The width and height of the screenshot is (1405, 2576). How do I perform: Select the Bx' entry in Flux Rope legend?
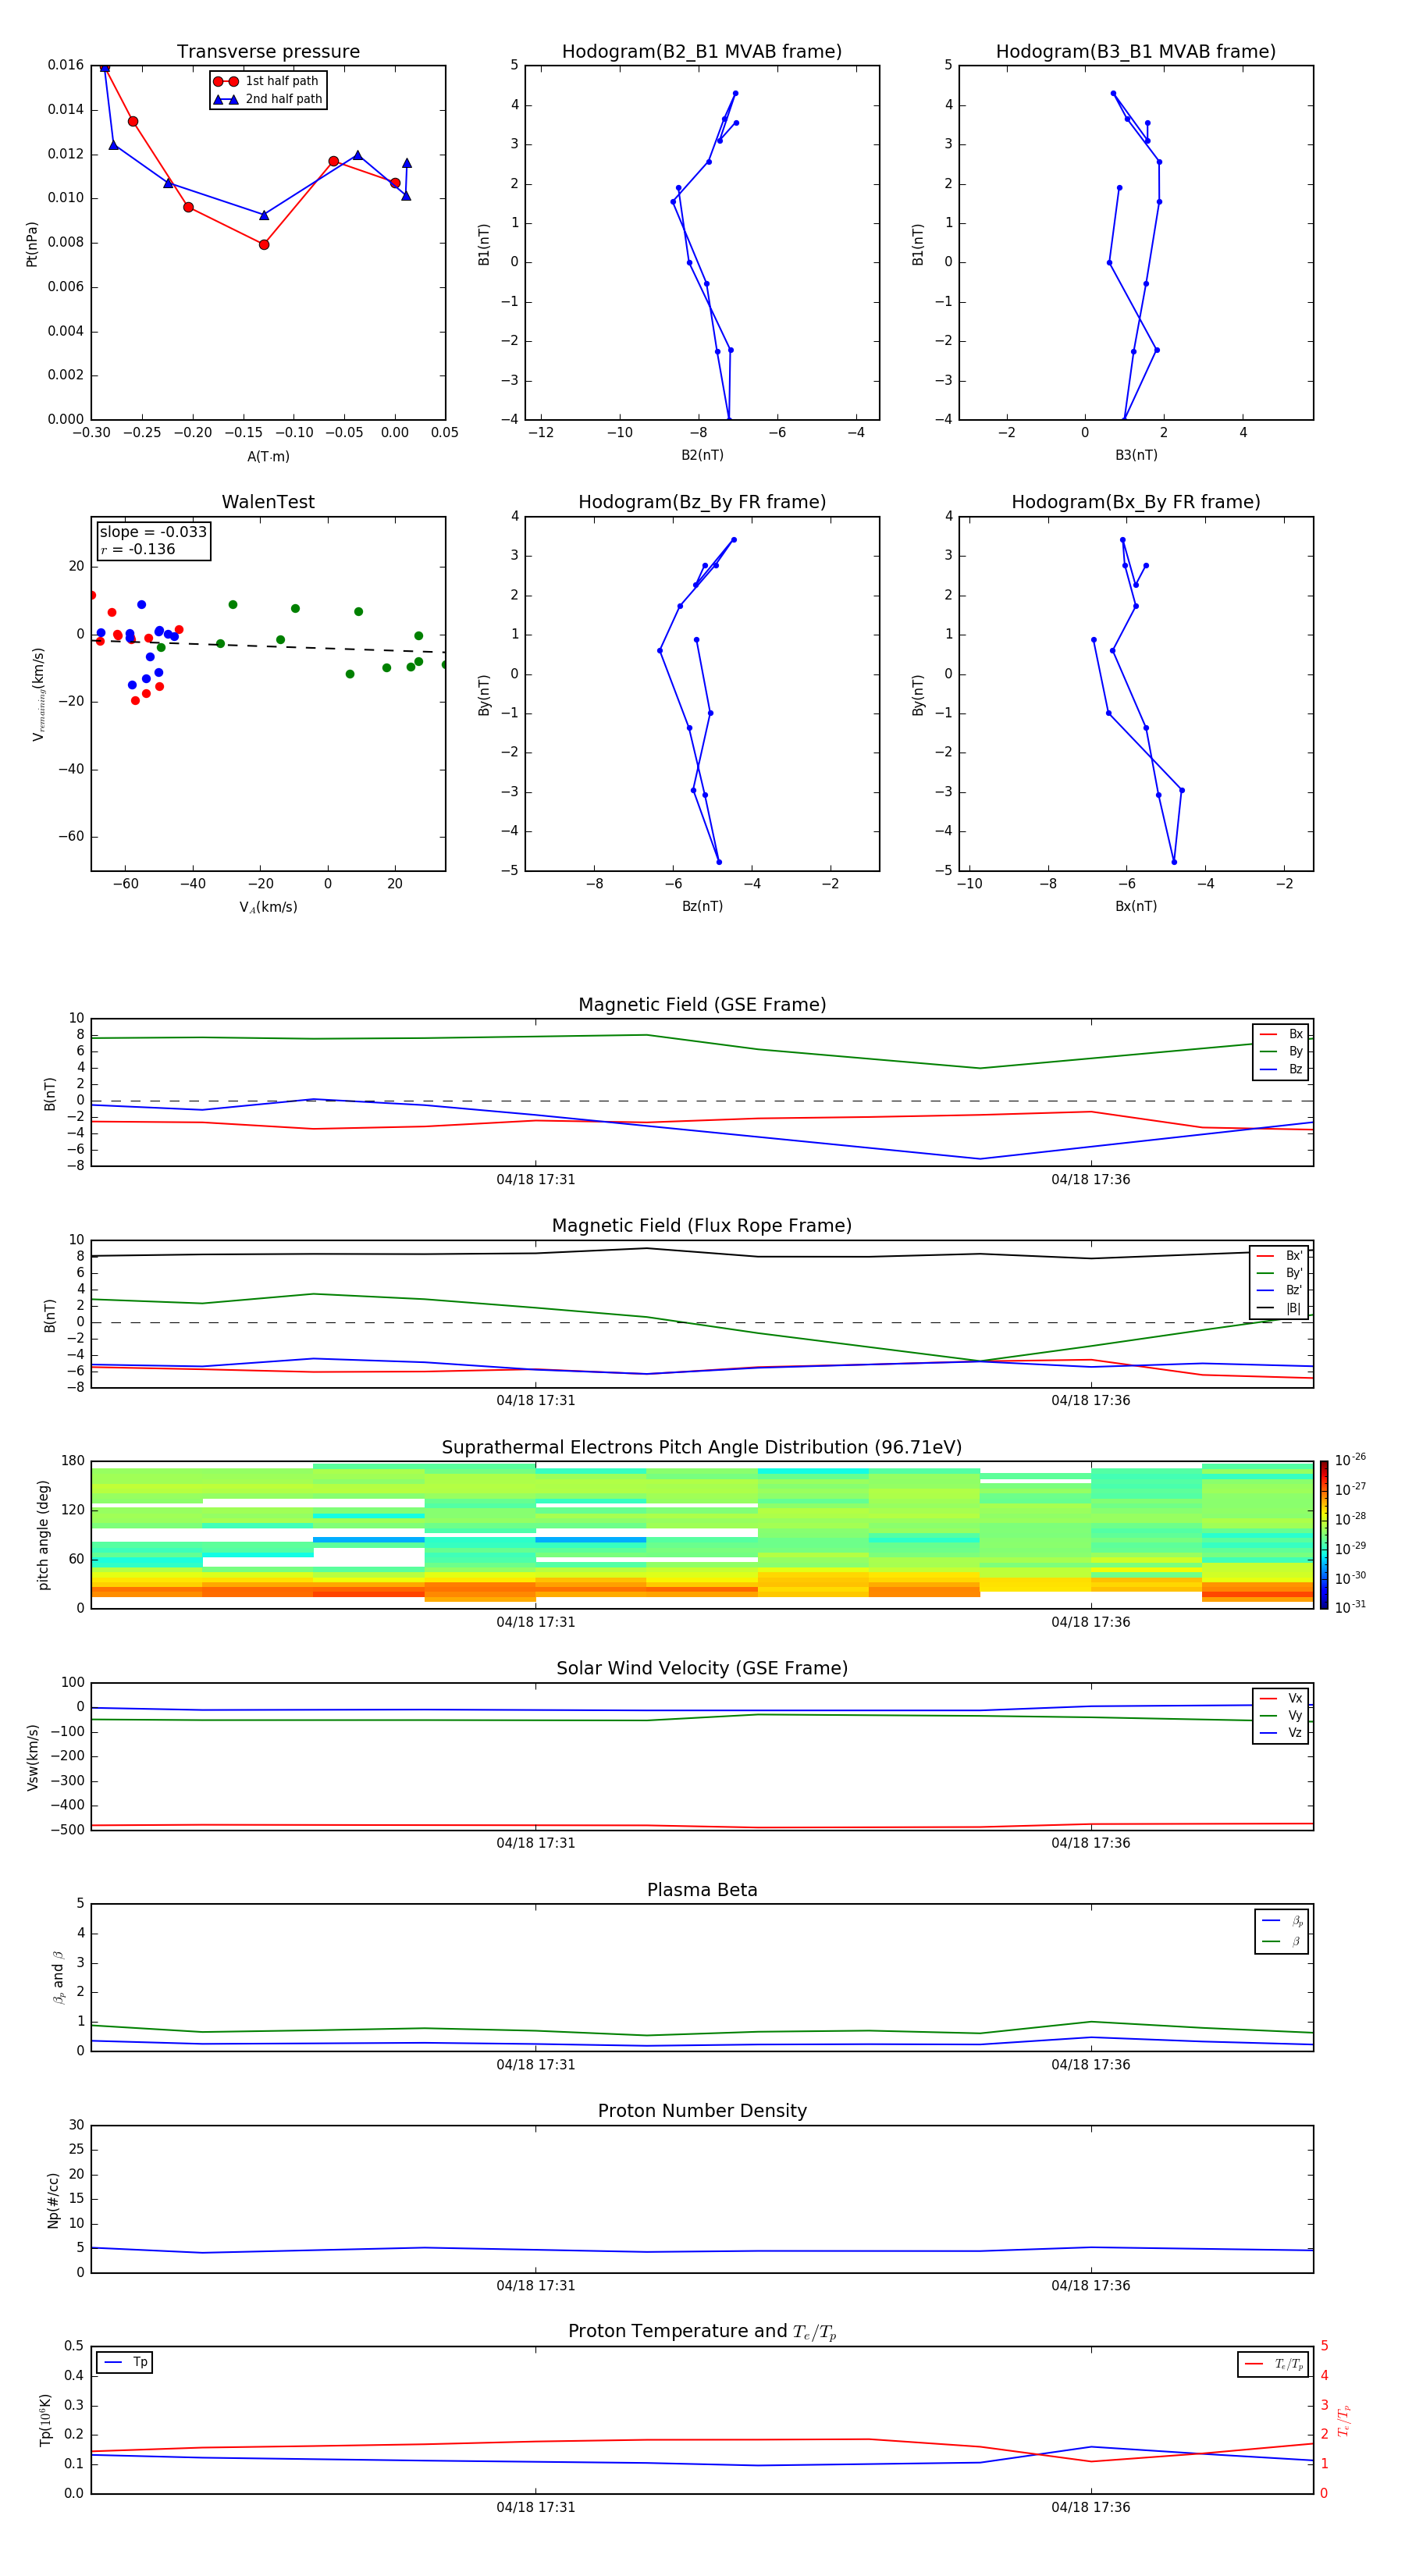pos(1280,1256)
